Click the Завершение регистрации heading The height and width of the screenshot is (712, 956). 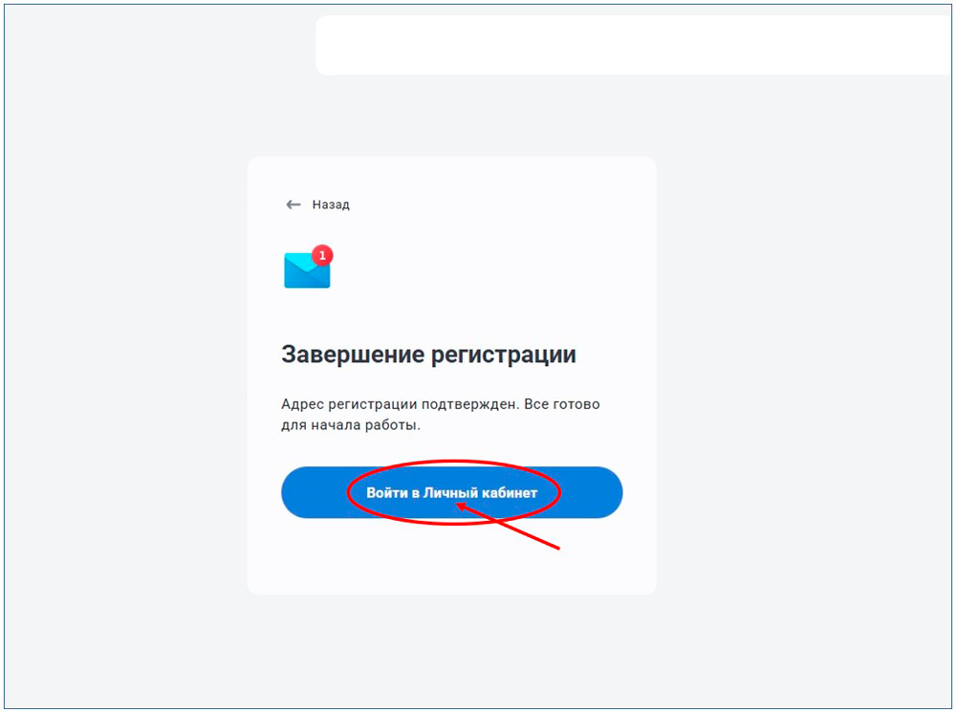(x=428, y=355)
